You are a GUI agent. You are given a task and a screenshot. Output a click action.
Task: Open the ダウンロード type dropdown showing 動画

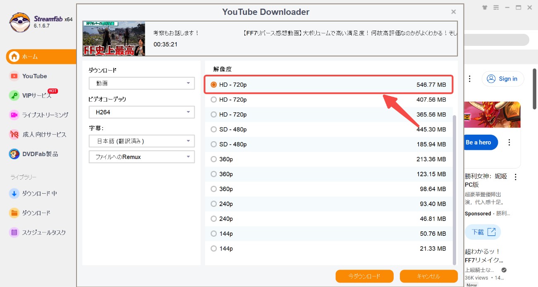(x=141, y=83)
